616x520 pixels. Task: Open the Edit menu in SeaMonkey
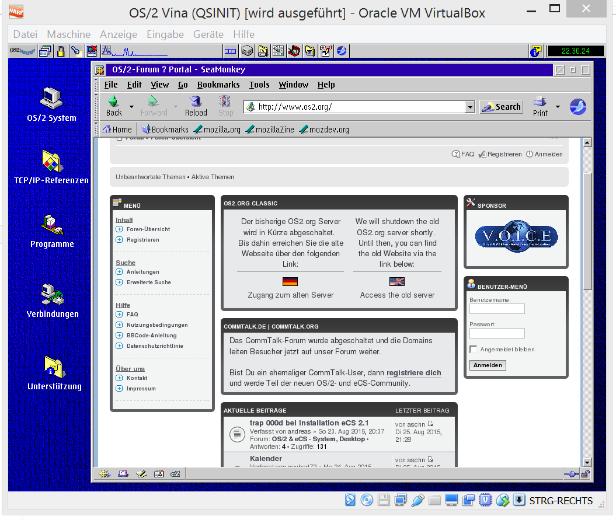134,85
